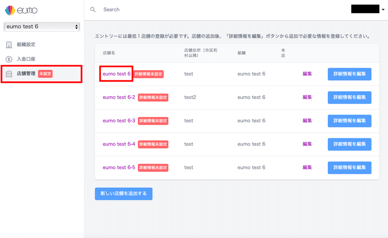Click 詳細情報を編集 for eumo test 6
388x238 pixels.
pyautogui.click(x=350, y=74)
